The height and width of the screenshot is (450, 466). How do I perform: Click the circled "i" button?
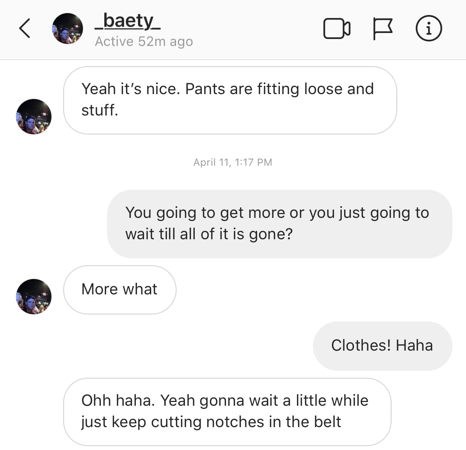[428, 28]
